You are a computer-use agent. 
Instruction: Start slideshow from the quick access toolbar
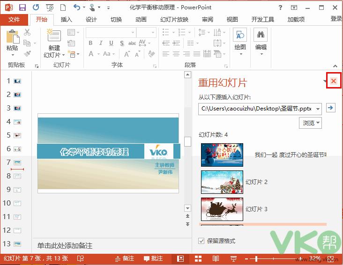(50, 7)
